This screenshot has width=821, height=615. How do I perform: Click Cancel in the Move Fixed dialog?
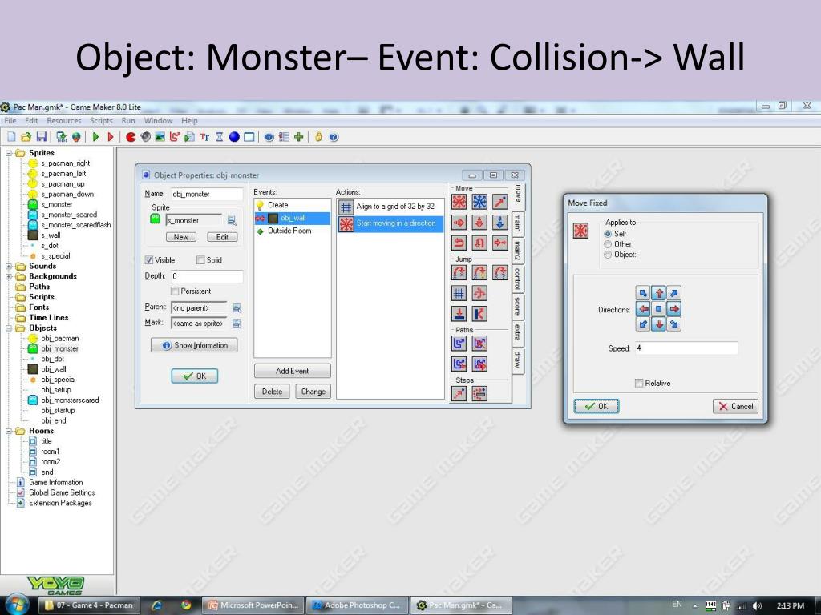tap(736, 406)
